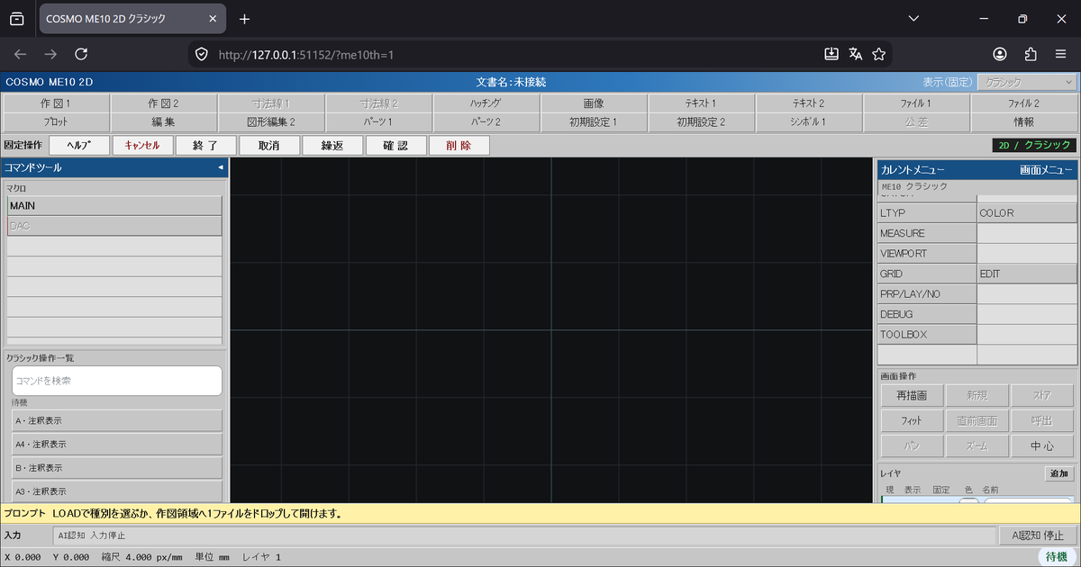Open the パーツ1 menu tab
This screenshot has width=1081, height=567.
378,121
